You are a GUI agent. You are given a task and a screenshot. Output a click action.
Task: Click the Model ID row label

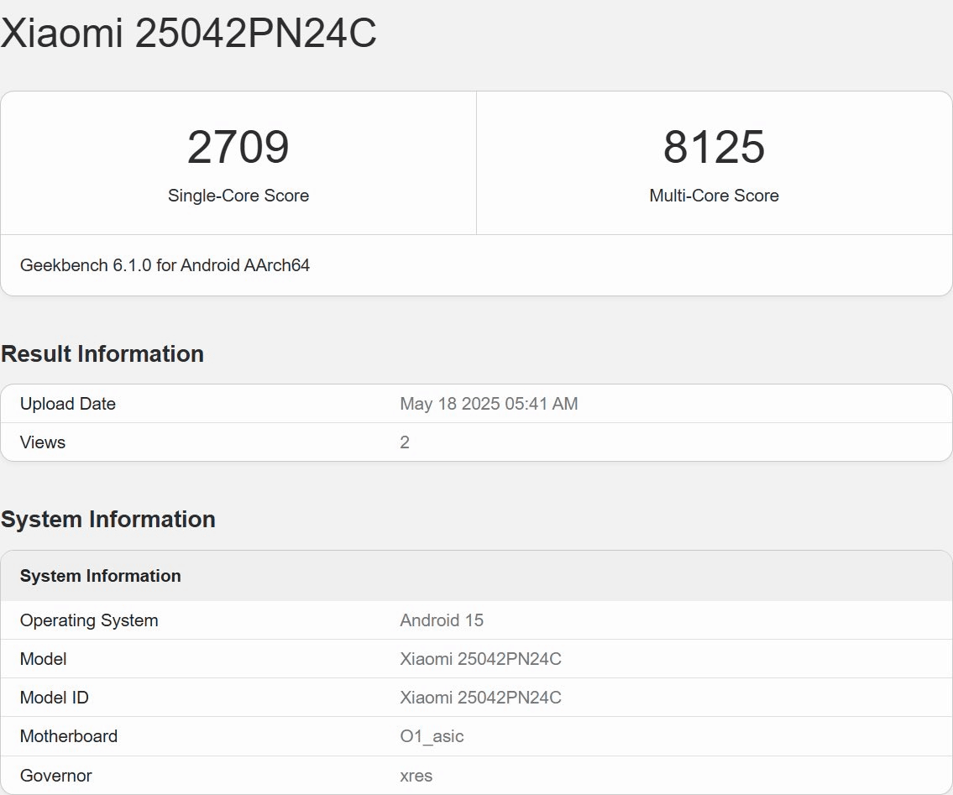click(x=54, y=698)
